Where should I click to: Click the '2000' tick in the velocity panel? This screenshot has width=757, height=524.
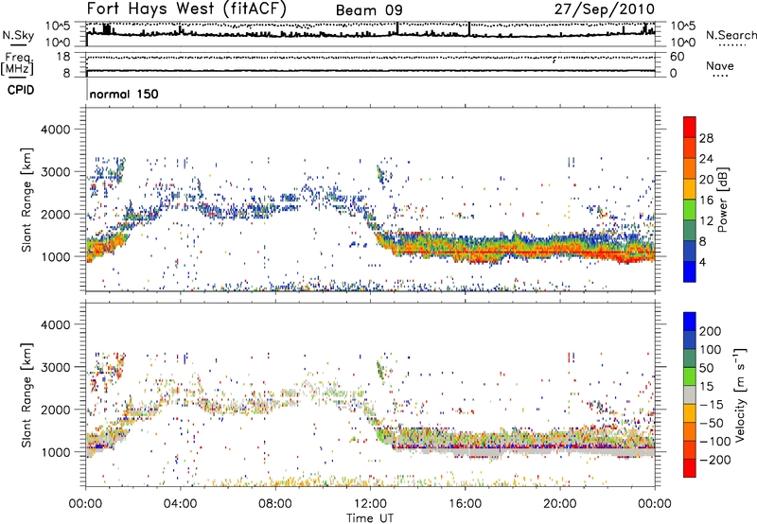coord(56,410)
